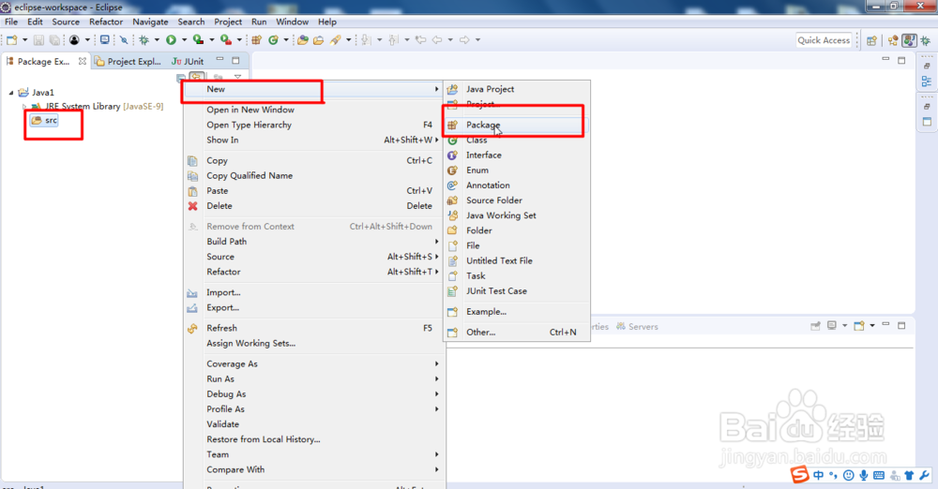Choose Package from the New submenu
The image size is (938, 489).
(516, 125)
